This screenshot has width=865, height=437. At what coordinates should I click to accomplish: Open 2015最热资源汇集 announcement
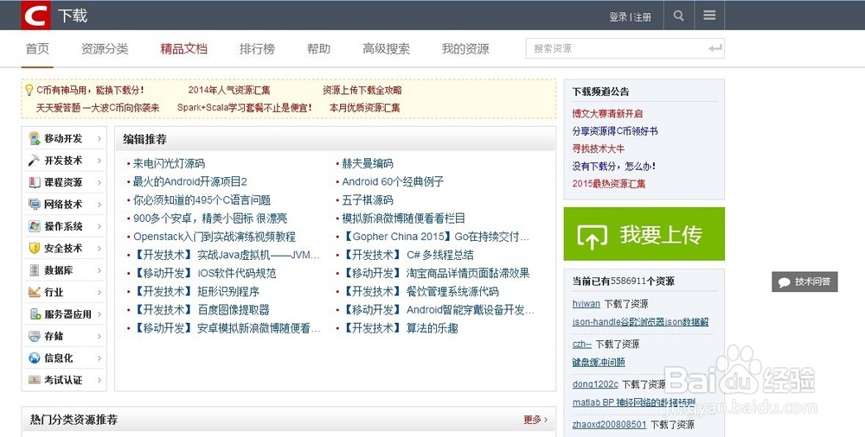pos(608,183)
